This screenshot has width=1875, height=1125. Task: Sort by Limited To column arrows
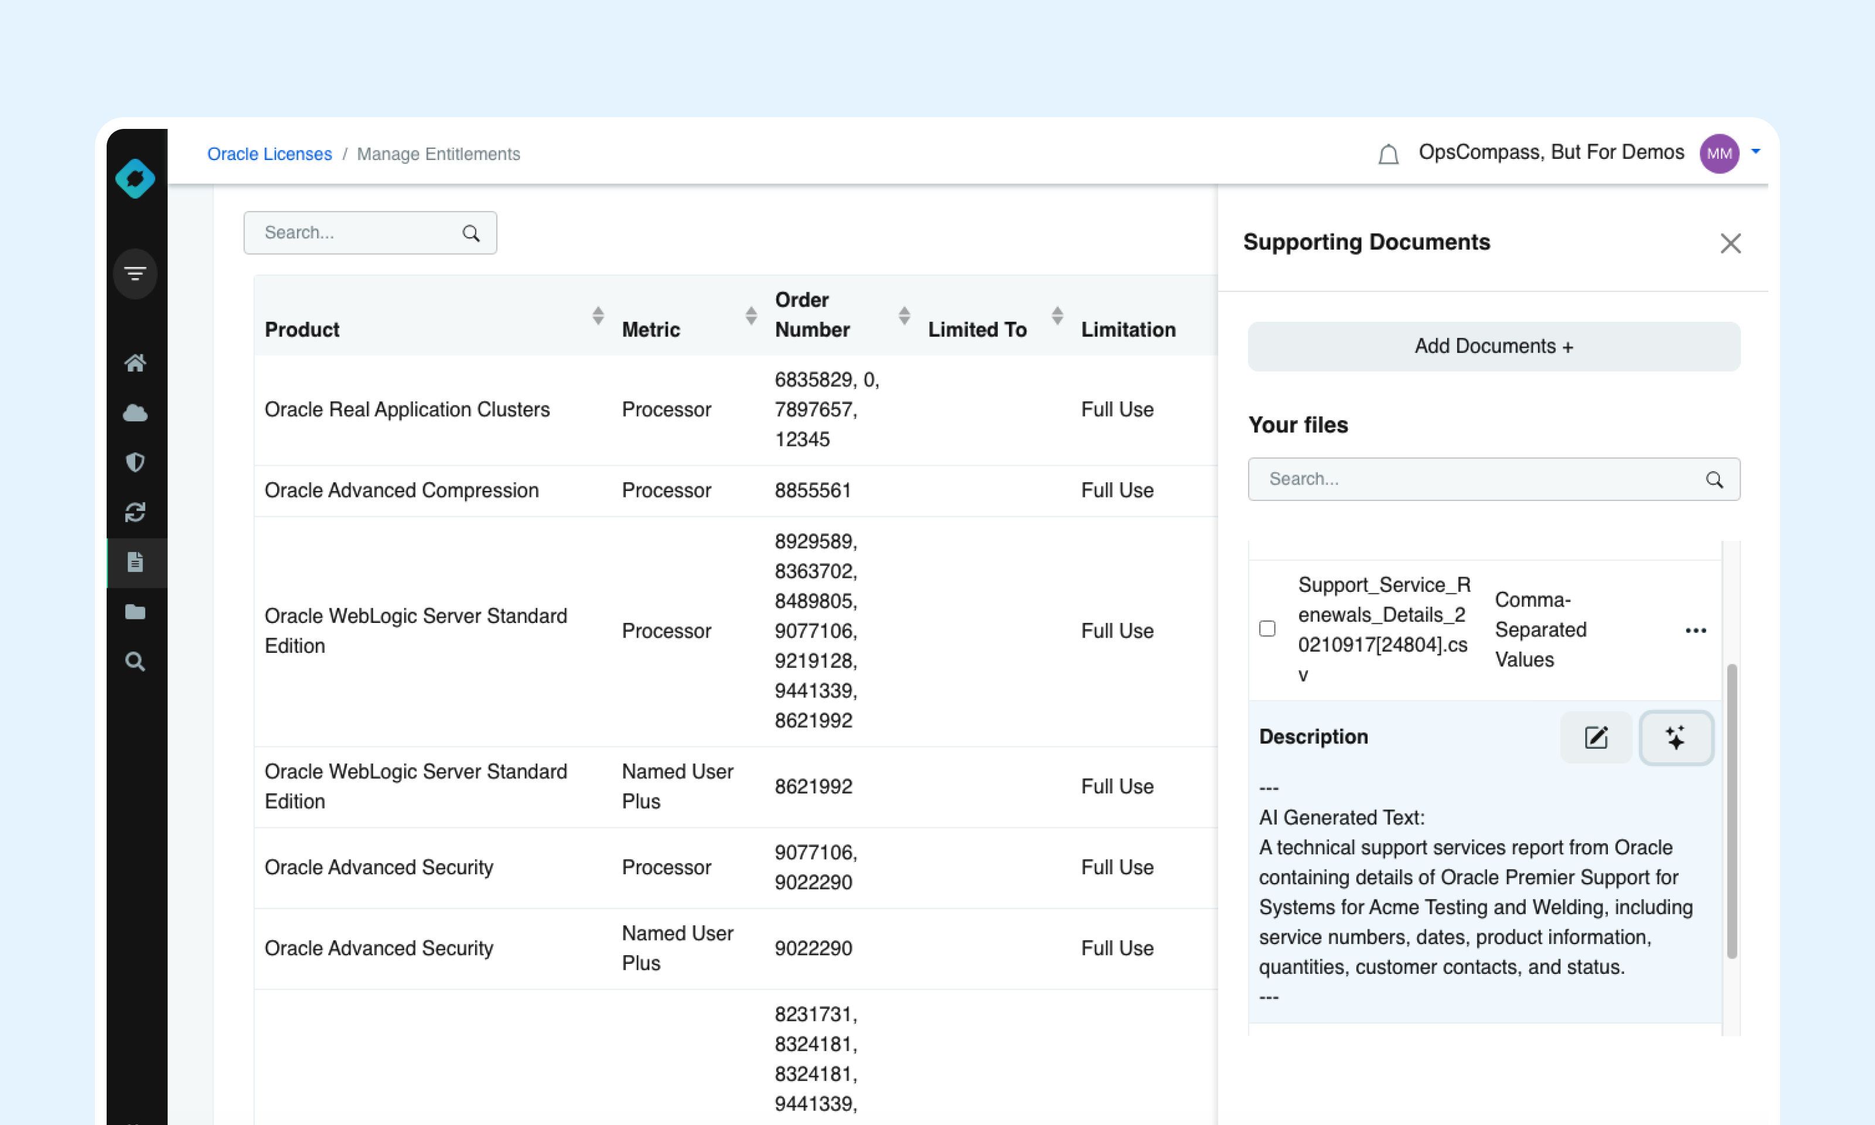click(x=1057, y=315)
